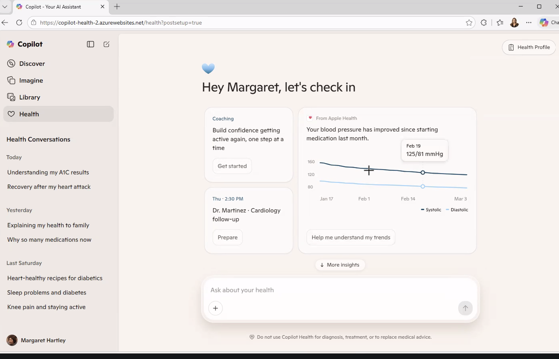This screenshot has width=559, height=359.
Task: Click the plus icon to attach content
Action: click(x=215, y=308)
